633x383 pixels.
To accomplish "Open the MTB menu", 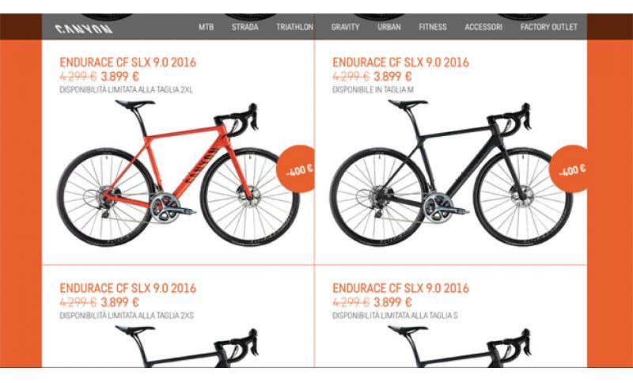I will pos(206,27).
